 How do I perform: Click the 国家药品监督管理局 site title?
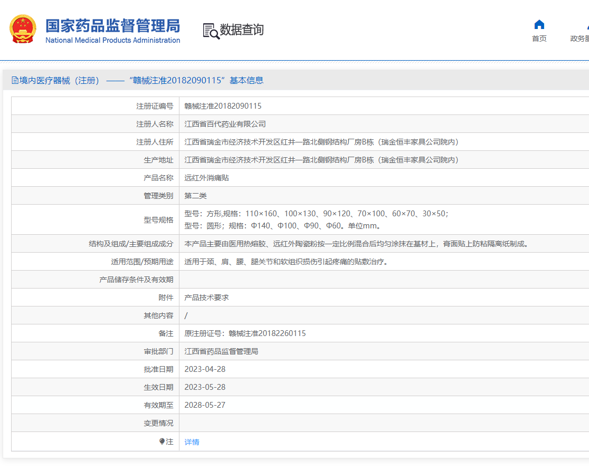[x=113, y=26]
